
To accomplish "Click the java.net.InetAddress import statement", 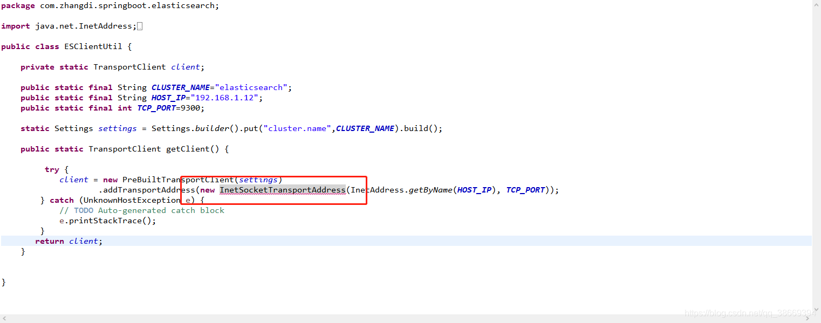I will coord(69,26).
